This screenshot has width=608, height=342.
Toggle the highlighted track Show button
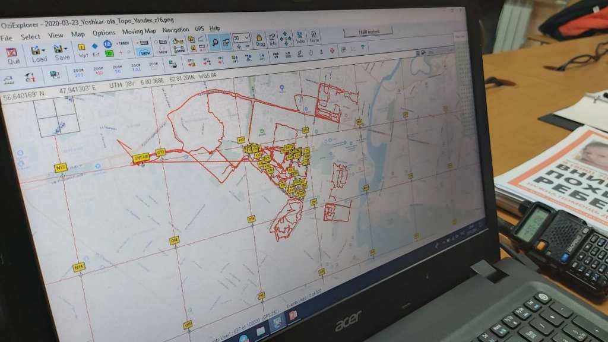tap(144, 52)
